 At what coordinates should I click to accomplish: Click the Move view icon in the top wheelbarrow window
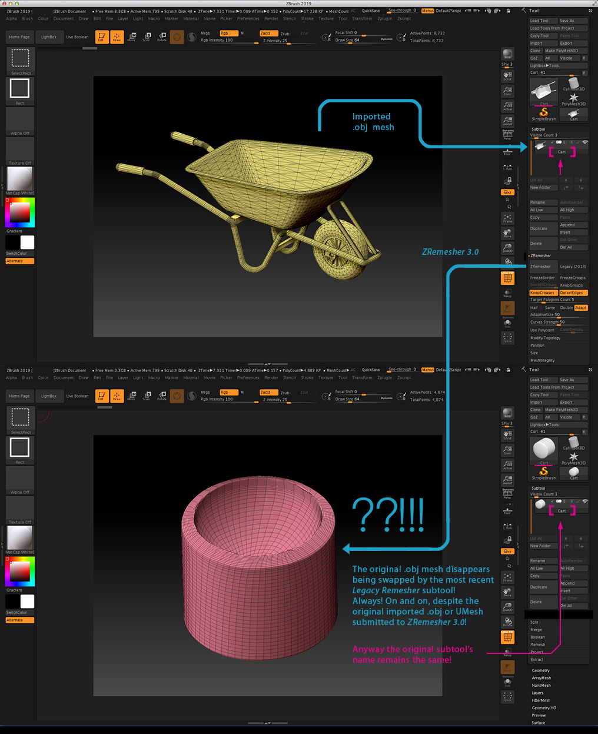(507, 233)
